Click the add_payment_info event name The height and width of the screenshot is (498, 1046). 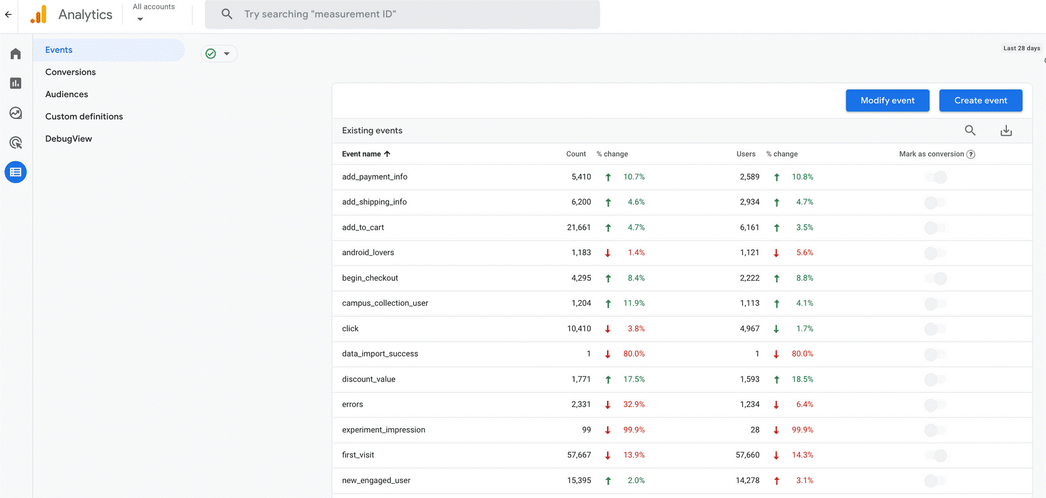pyautogui.click(x=375, y=177)
